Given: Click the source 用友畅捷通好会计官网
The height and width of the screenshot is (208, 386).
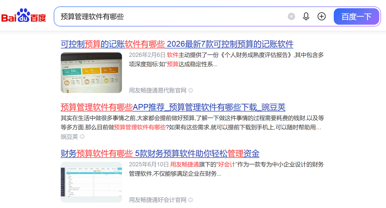Looking at the screenshot, I should pos(157,200).
